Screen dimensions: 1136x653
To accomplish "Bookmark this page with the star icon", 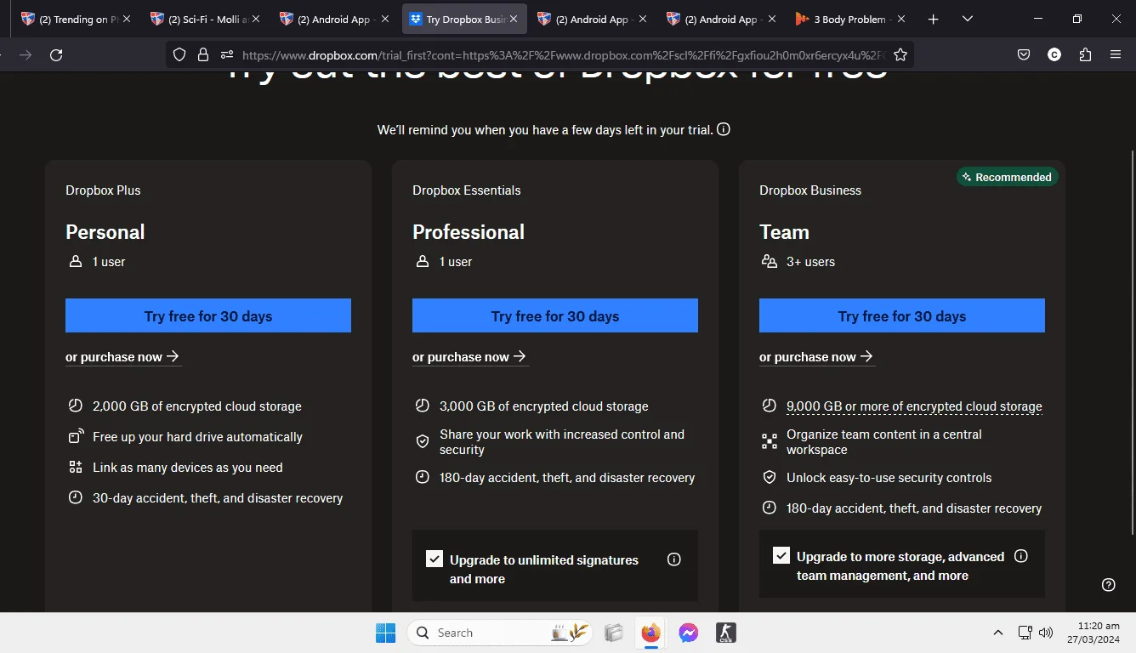I will pos(900,55).
